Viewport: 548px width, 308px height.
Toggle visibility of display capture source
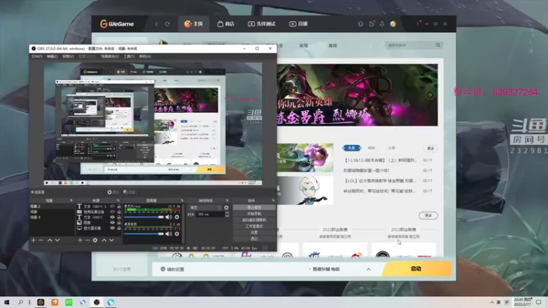112,228
